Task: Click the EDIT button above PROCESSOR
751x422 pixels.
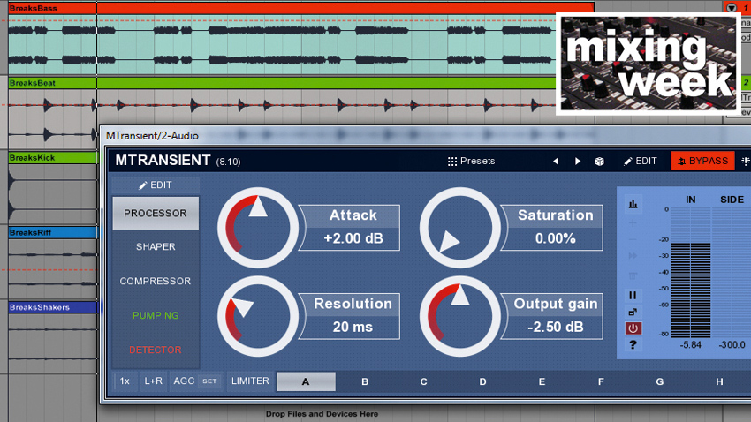Action: point(156,185)
